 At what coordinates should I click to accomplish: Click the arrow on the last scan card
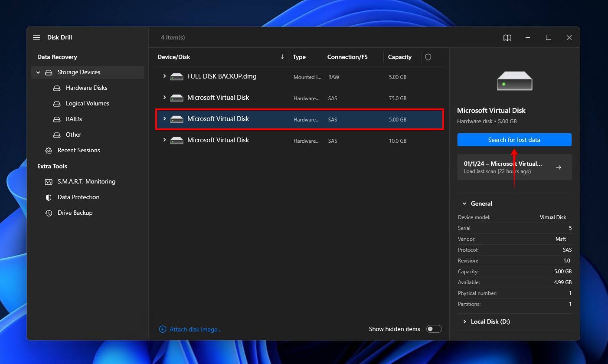click(559, 167)
